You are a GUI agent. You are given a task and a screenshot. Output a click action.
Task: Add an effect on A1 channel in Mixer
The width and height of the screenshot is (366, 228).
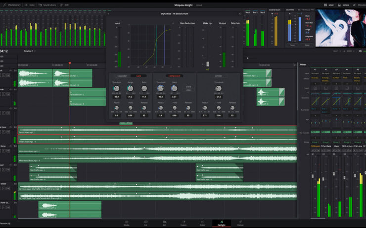[315, 83]
